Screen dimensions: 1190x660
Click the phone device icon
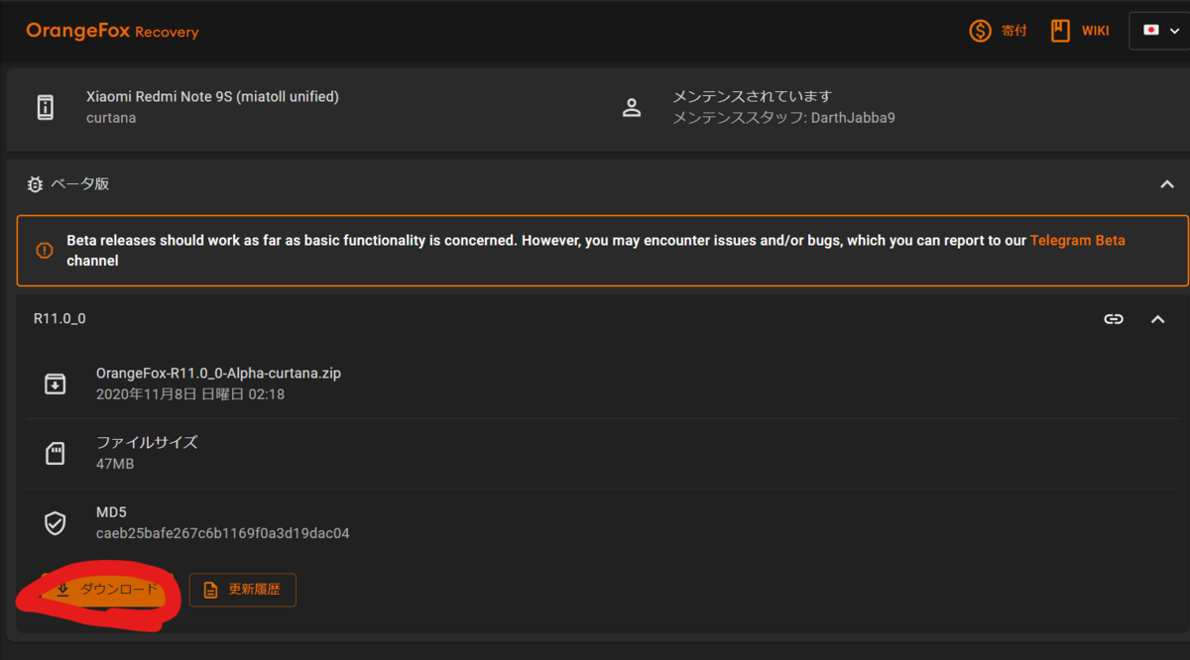point(45,107)
